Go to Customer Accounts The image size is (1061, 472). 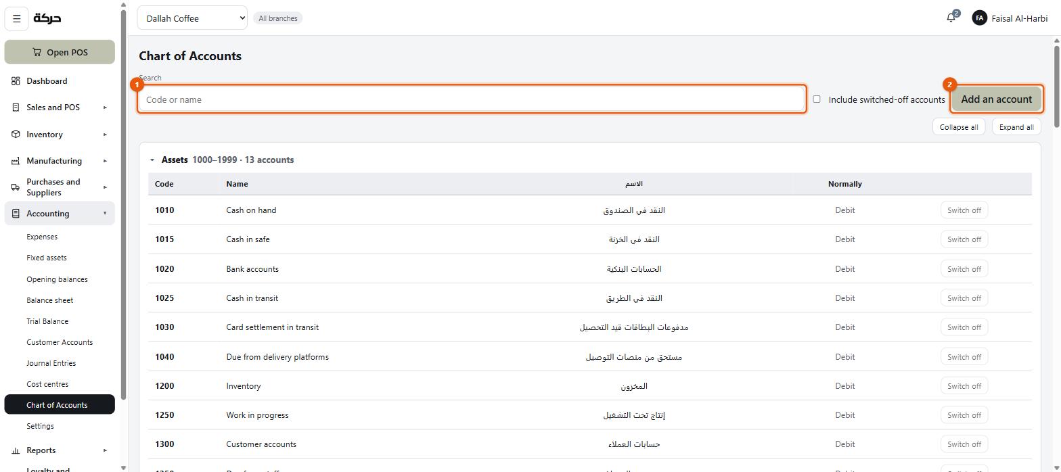60,342
